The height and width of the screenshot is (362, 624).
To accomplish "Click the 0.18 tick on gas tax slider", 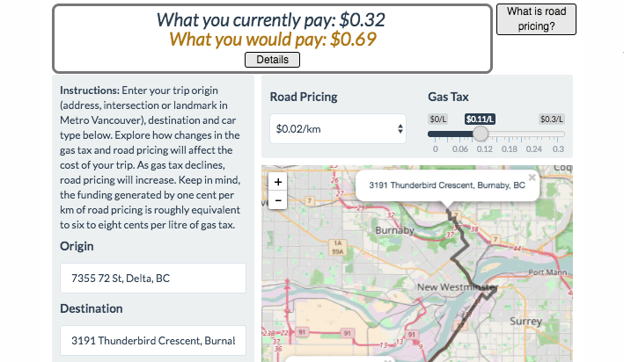I will [509, 149].
